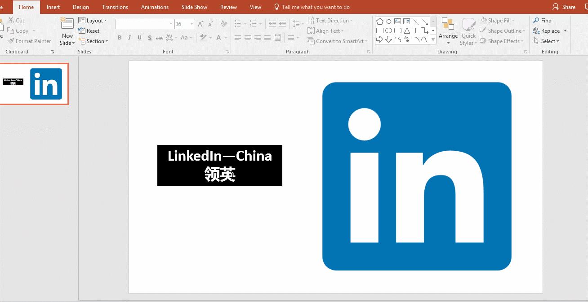Switch to the Design tab

click(x=81, y=7)
